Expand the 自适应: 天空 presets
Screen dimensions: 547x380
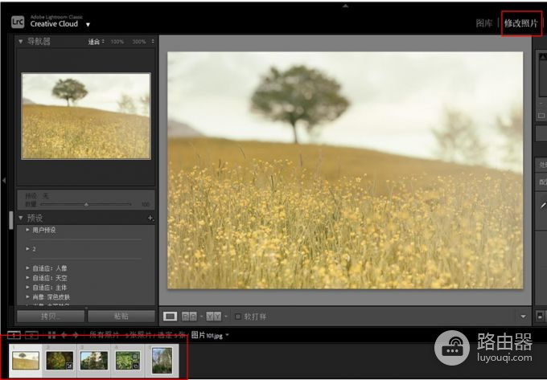point(27,278)
